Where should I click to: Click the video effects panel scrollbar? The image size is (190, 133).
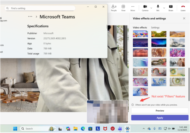click(189, 84)
